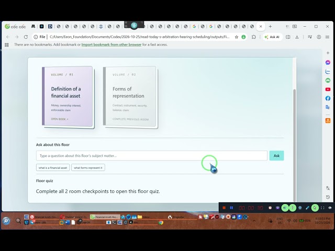Add a sidebar item with the plus icon

328,53
